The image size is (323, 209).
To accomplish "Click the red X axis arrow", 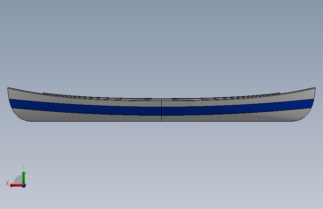I will click(16, 186).
